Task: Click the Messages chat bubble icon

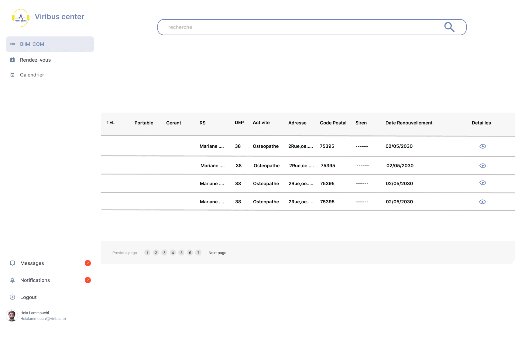Action: click(x=12, y=263)
